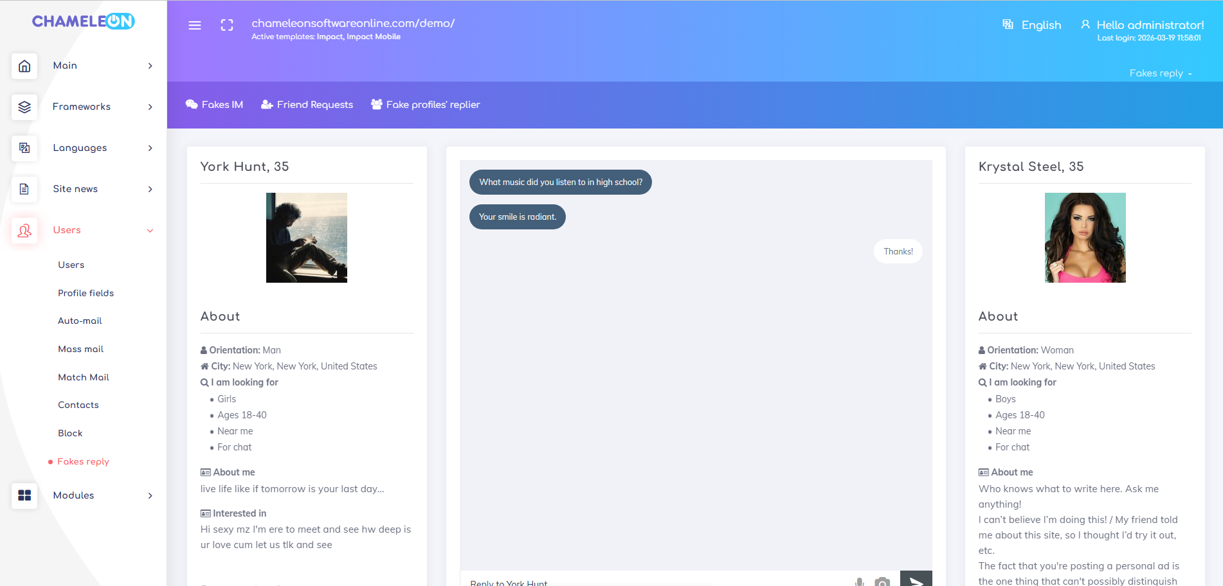Image resolution: width=1223 pixels, height=586 pixels.
Task: Open Fake profiles' replier tab
Action: (425, 105)
